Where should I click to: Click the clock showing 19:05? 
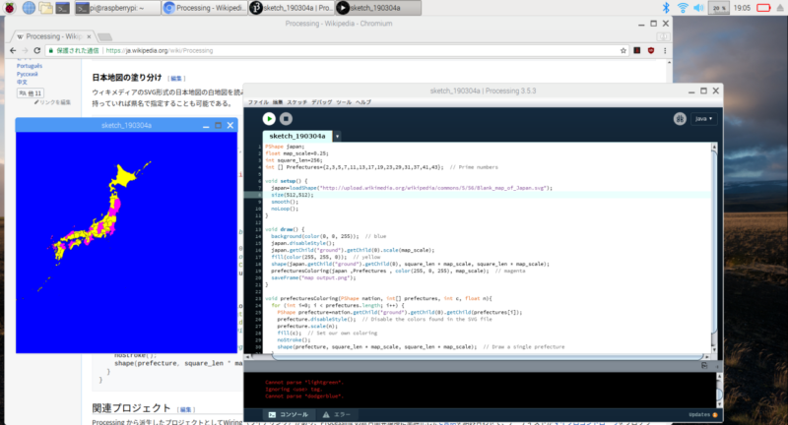(x=742, y=8)
